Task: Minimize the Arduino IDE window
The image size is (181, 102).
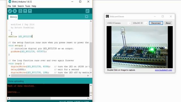Action: coord(72,2)
